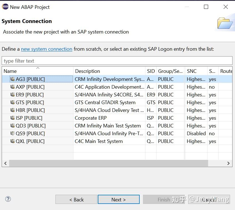Click the Back button
Screen dimensions: 235x210
76,199
